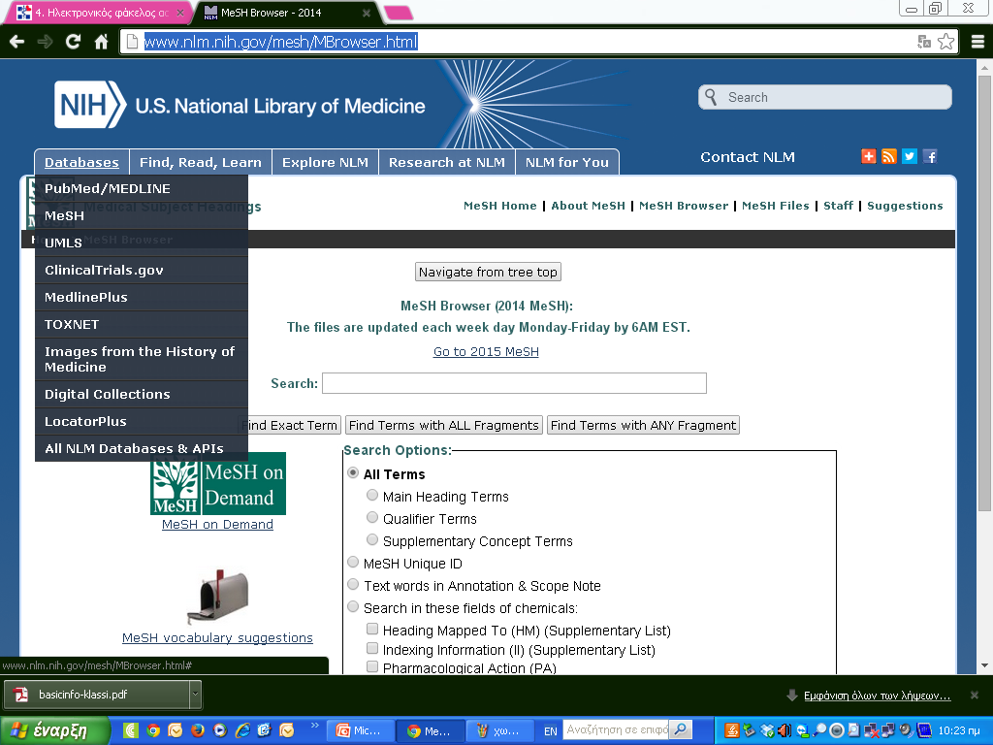Choose TOXNET from dropdown
This screenshot has height=745, width=993.
(142, 325)
